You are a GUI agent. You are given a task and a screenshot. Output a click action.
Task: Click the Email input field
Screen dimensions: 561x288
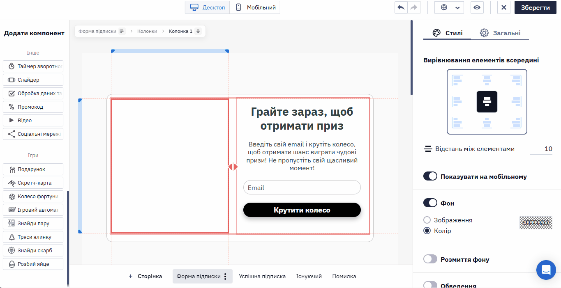[302, 187]
